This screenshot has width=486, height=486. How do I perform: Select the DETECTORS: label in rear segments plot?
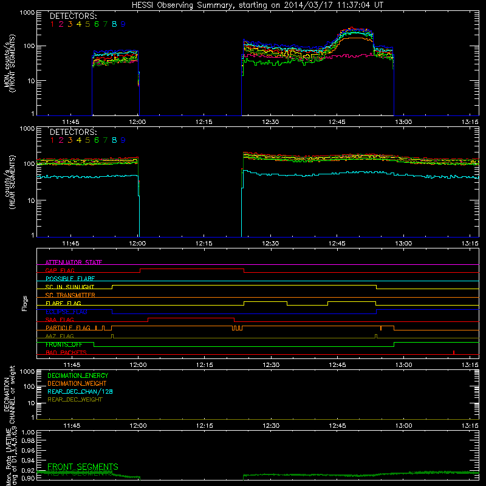(x=73, y=132)
